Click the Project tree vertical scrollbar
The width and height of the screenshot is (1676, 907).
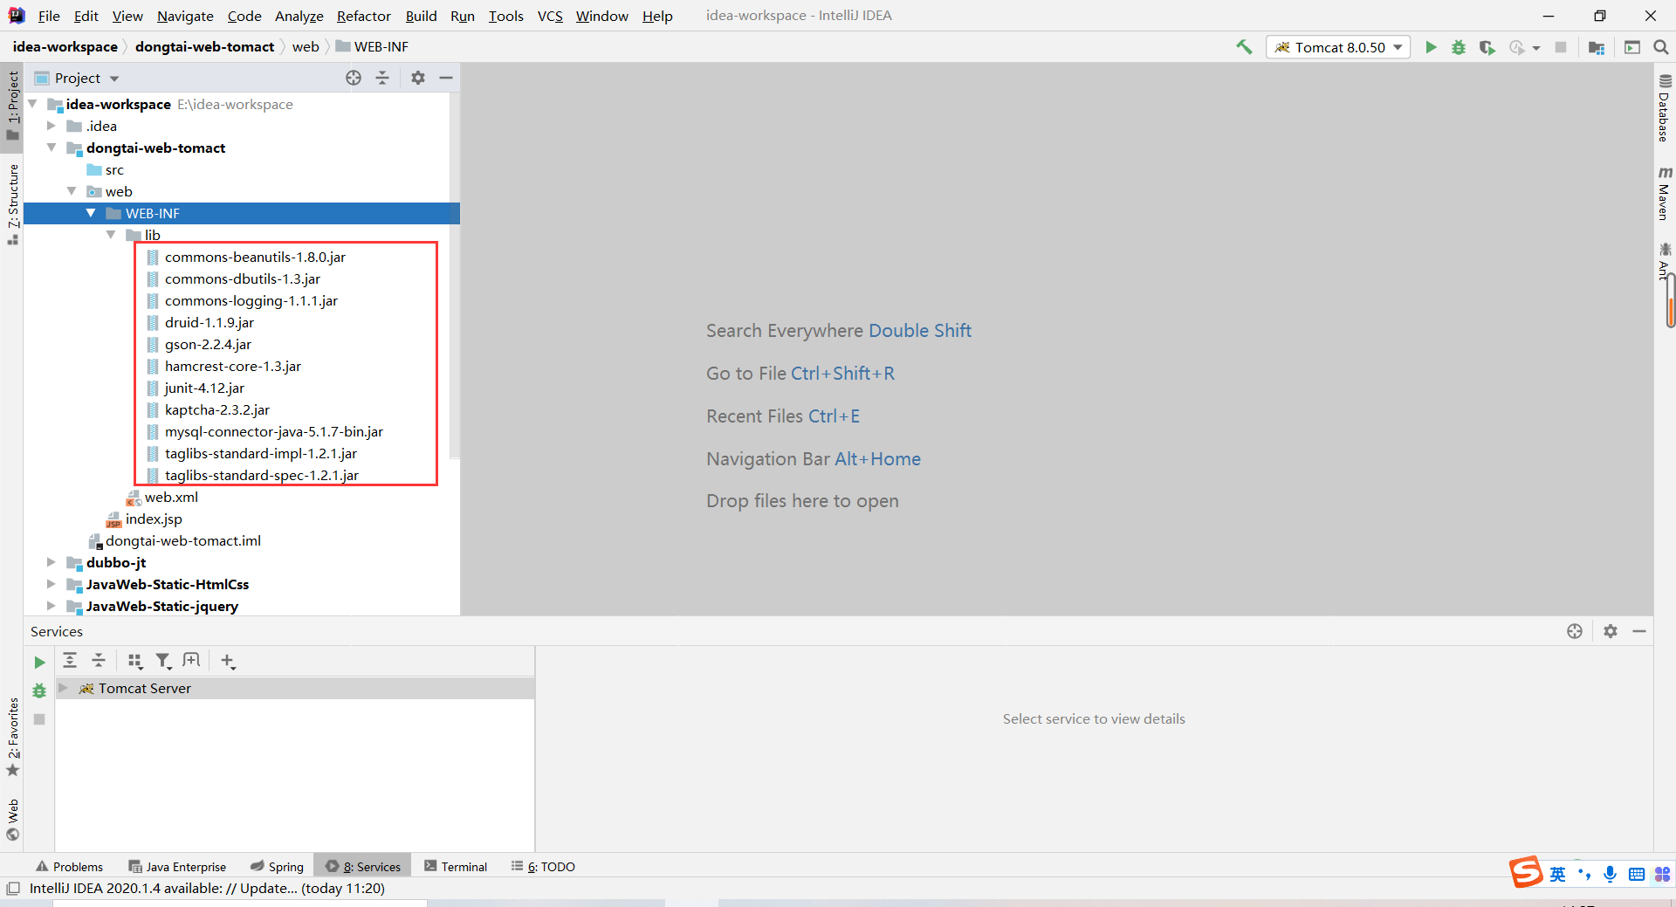(x=454, y=275)
